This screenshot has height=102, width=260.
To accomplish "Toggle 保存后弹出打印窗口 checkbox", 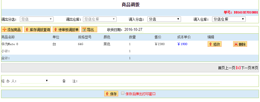I will (122, 93).
